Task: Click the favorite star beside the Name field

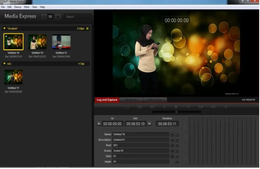Action: pyautogui.click(x=173, y=135)
